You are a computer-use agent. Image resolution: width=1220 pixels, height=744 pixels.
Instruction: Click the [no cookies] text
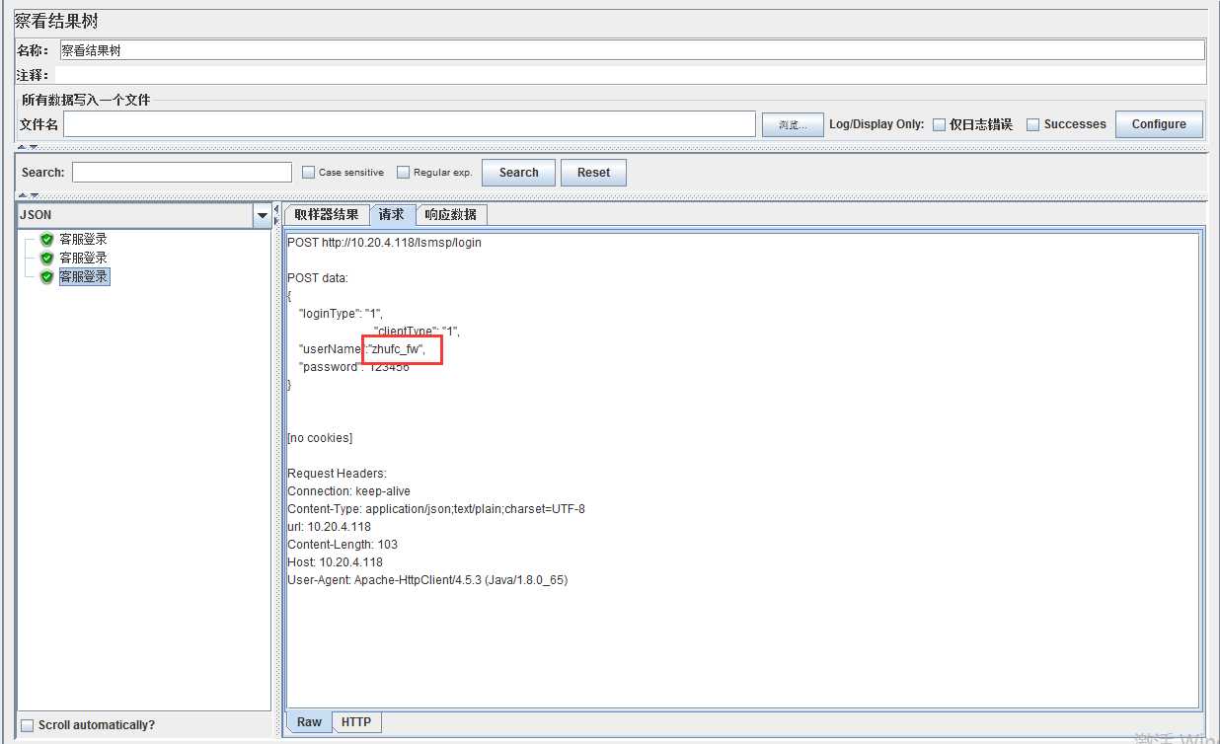tap(320, 438)
